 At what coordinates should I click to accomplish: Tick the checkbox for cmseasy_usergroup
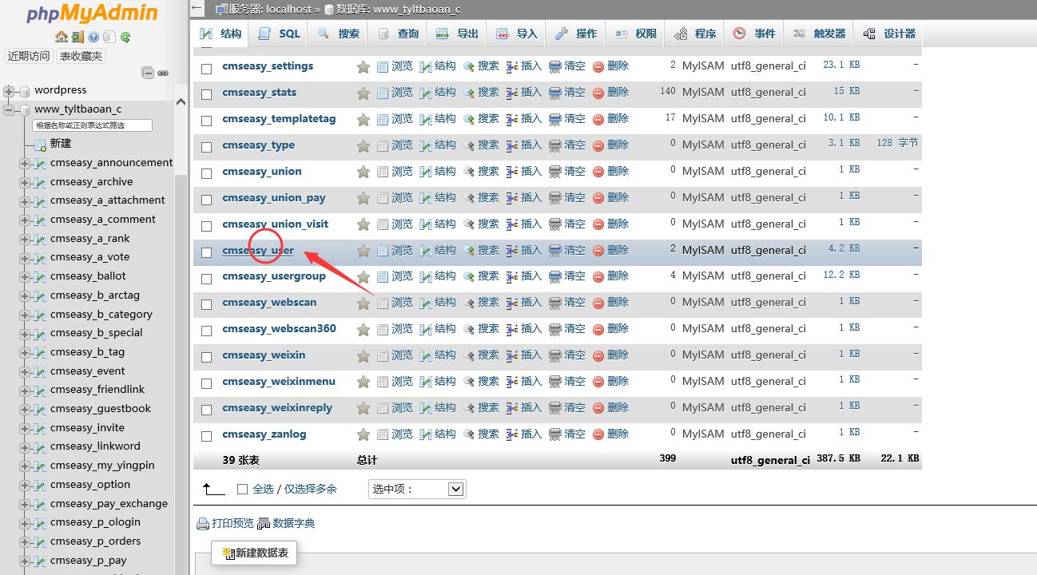coord(206,279)
